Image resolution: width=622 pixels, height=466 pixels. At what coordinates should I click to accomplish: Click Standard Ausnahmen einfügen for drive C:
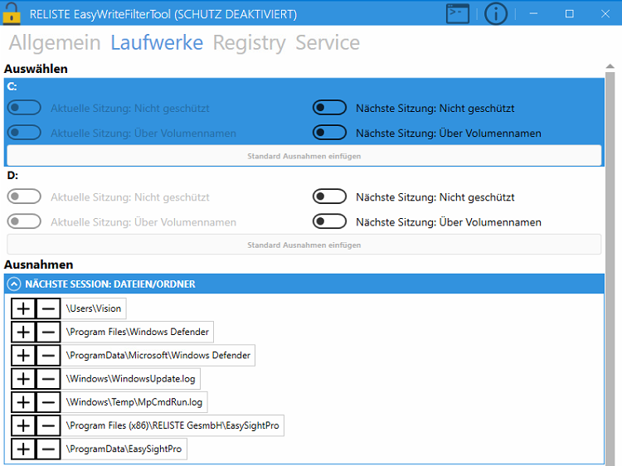click(304, 156)
